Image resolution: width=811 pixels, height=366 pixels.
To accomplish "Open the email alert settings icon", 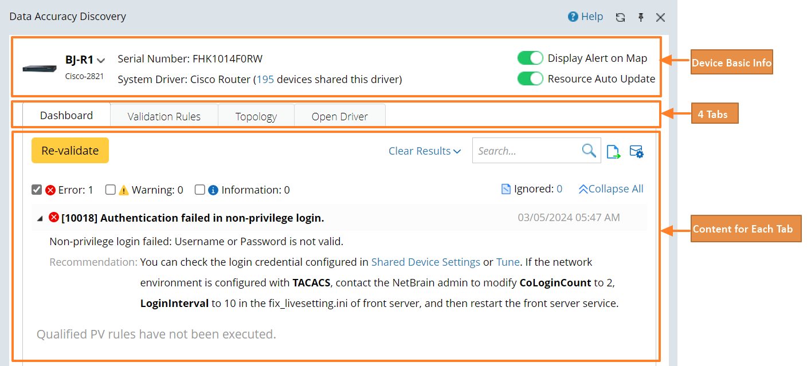I will pos(636,151).
